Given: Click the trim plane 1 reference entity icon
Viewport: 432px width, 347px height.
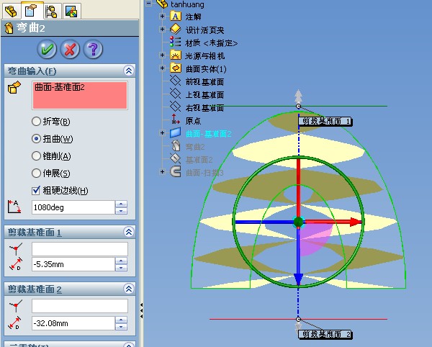Looking at the screenshot, I should [x=16, y=248].
